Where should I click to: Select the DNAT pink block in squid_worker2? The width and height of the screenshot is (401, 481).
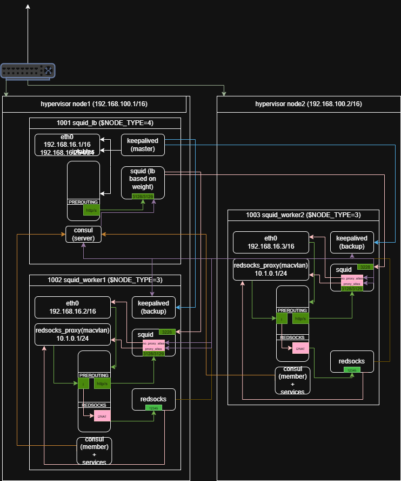[300, 348]
